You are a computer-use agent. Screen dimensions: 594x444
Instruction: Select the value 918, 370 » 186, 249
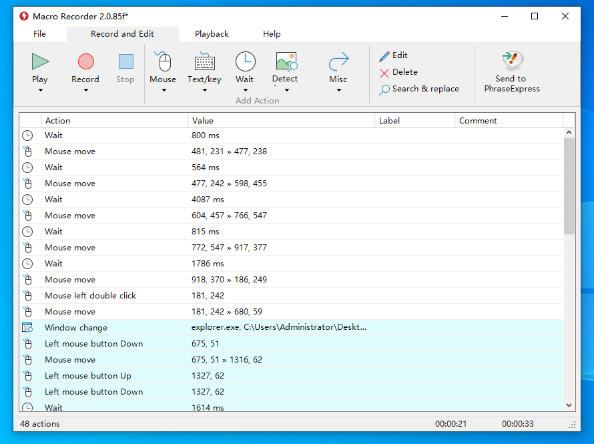pos(229,280)
